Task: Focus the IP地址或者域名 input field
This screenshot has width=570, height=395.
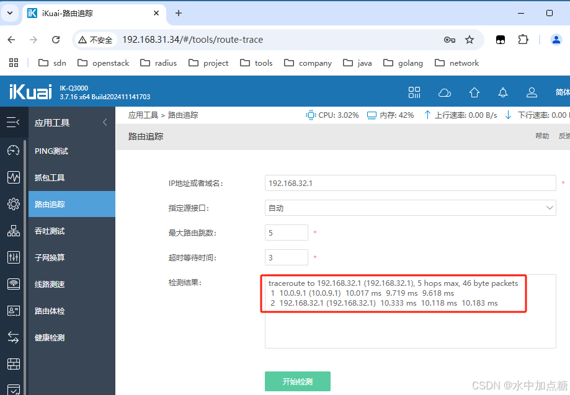Action: pos(410,183)
